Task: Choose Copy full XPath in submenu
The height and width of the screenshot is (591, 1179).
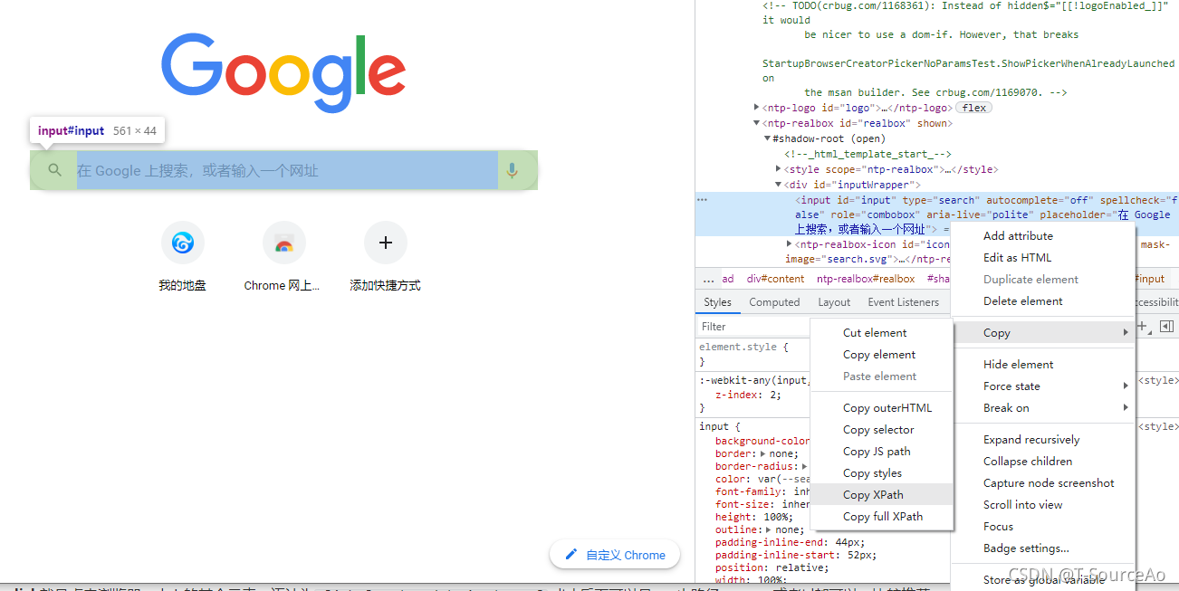Action: [882, 516]
